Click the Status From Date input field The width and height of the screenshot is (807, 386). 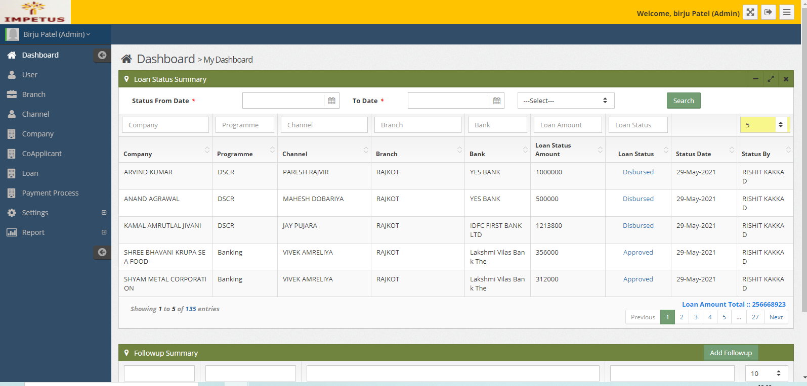coord(283,101)
